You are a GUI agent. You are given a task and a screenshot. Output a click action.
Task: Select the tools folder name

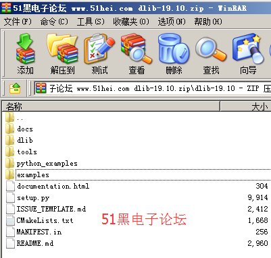27,152
